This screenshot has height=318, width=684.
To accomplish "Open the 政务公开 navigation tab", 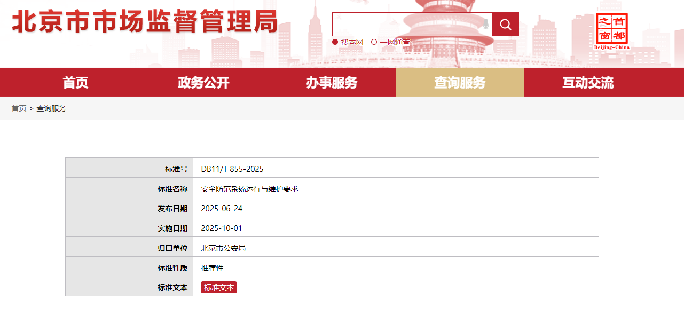I will 203,82.
